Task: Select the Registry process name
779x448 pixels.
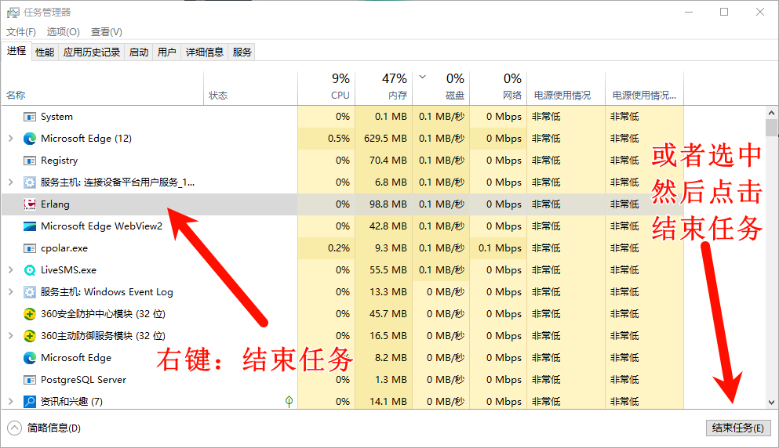Action: [x=59, y=161]
